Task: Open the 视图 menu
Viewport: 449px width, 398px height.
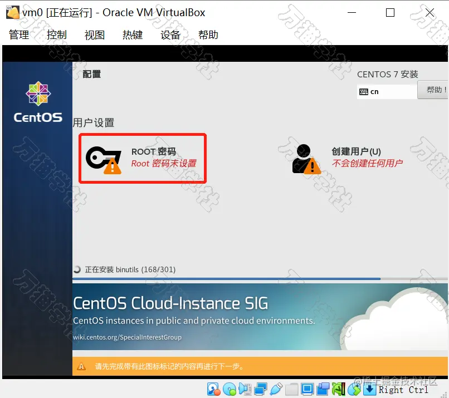Action: tap(95, 35)
